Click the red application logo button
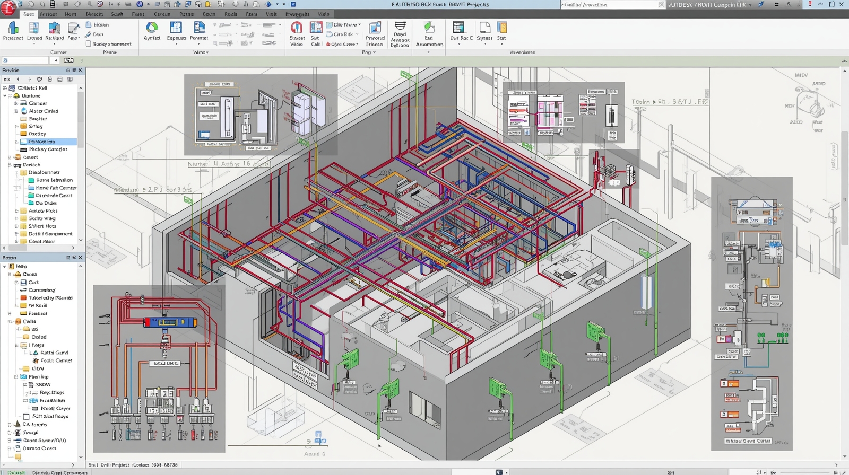 click(8, 7)
